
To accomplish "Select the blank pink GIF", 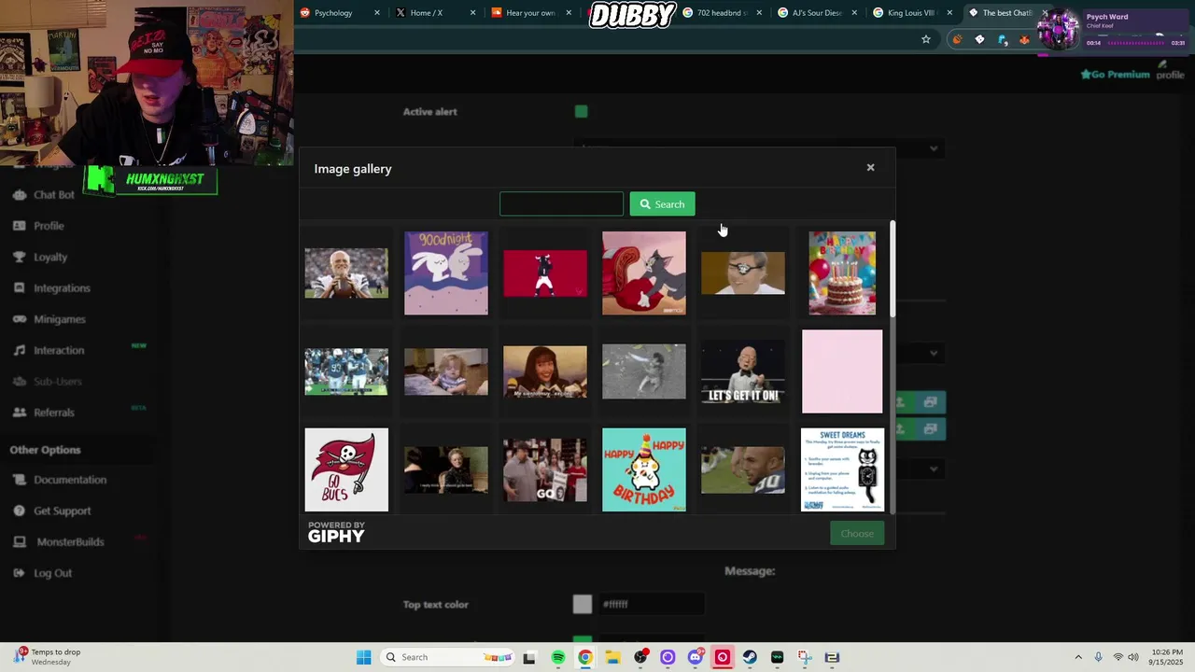I will click(842, 371).
